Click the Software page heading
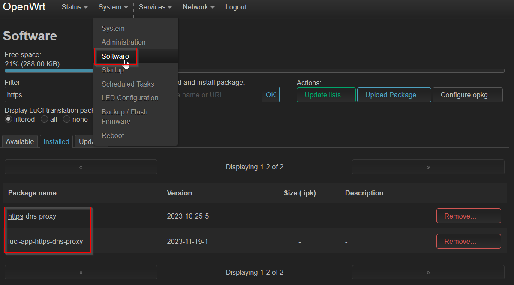514x285 pixels. [30, 36]
